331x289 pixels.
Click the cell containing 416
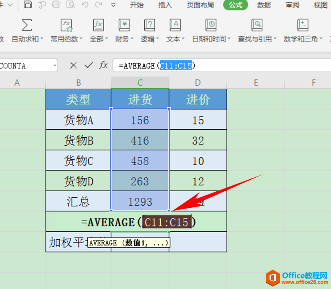(140, 140)
